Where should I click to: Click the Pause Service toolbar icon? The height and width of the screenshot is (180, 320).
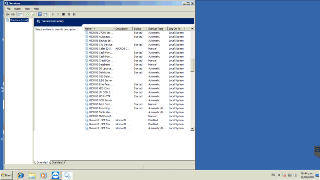(69, 14)
